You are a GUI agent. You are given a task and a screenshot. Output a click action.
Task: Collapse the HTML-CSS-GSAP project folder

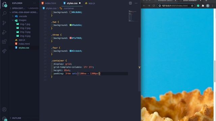10,12
